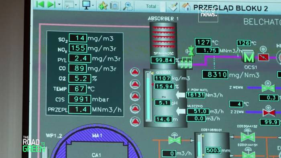
Task: Click the bottom red pump triangle button
Action: point(135,121)
